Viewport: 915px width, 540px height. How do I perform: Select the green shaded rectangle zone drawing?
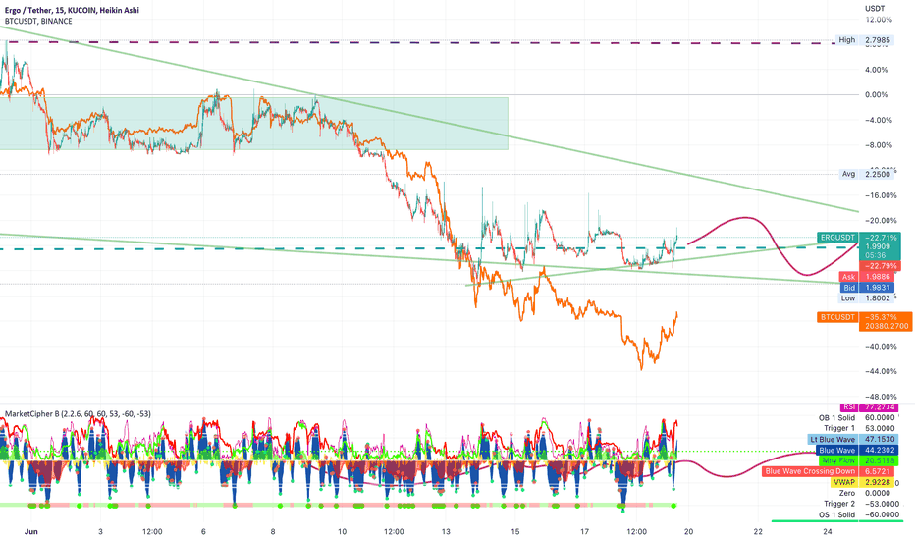point(254,123)
